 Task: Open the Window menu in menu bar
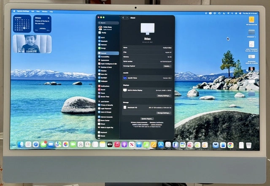[x=44, y=11]
